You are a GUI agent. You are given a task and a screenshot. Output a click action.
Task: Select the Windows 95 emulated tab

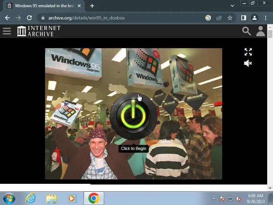(x=44, y=6)
